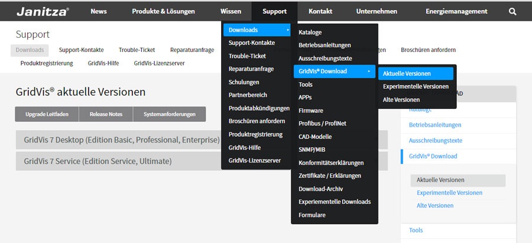This screenshot has width=532, height=243.
Task: Expand Downloads submenu arrow in dropdown
Action: [x=288, y=30]
